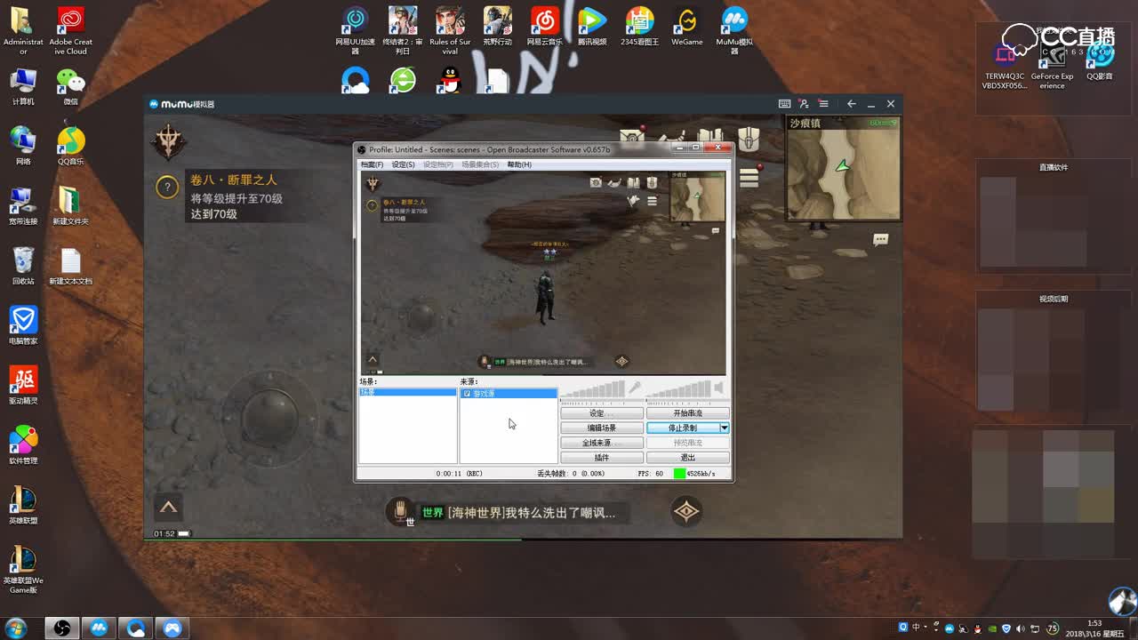Open the 电脑管家 desktop icon
The image size is (1138, 640).
pos(23,326)
